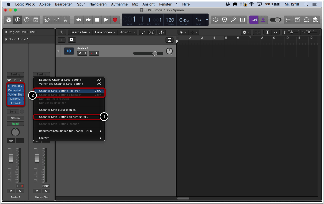
Task: Enable the Cycle loop icon
Action: point(215,20)
